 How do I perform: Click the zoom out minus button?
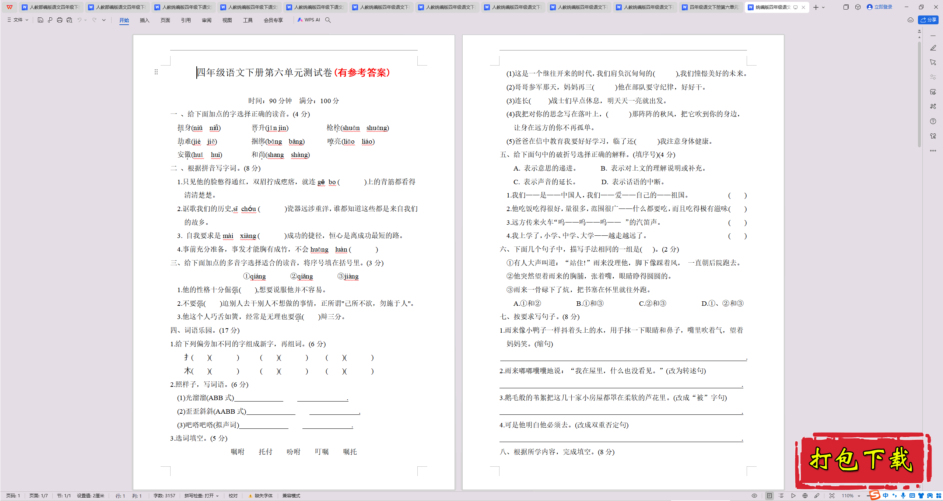(x=869, y=496)
